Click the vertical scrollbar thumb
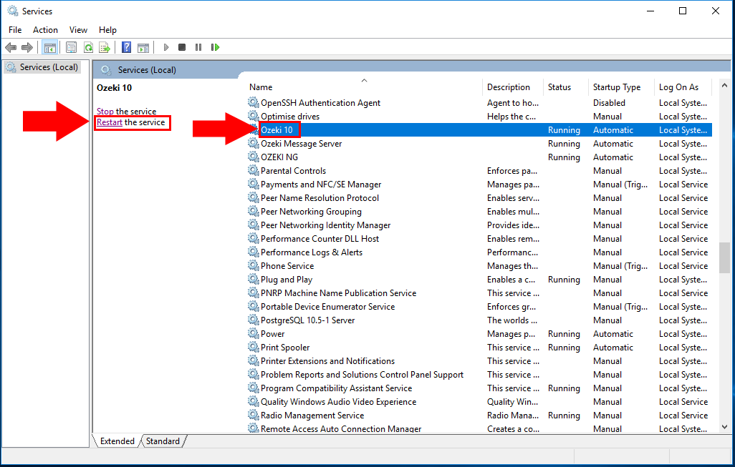Image resolution: width=735 pixels, height=467 pixels. [724, 257]
